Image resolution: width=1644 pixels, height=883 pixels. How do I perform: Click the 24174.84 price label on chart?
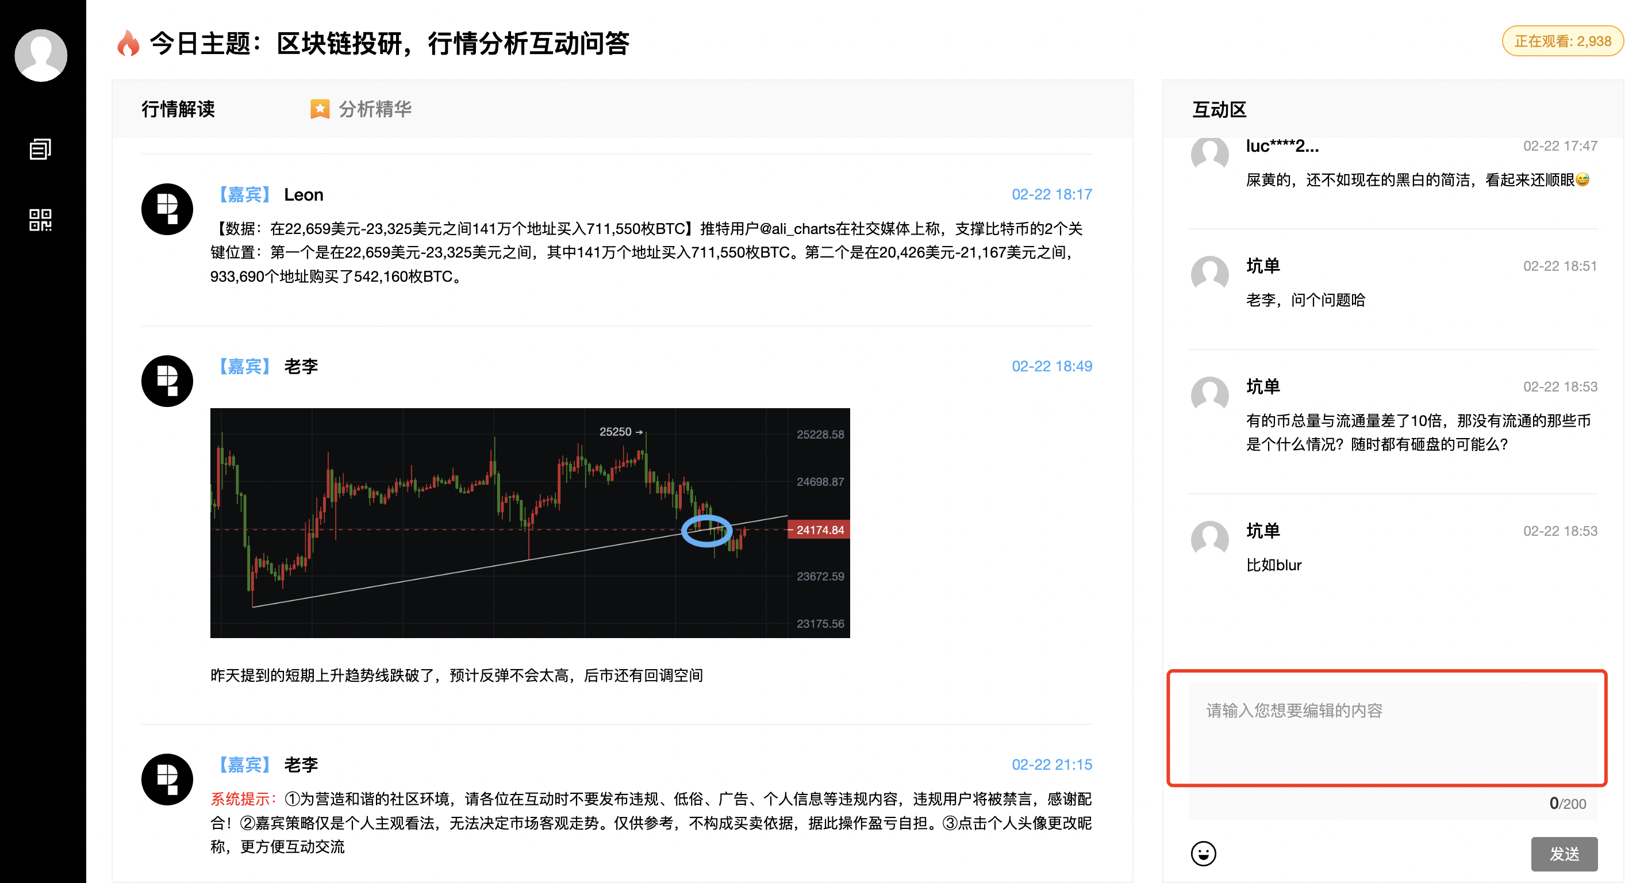[819, 530]
